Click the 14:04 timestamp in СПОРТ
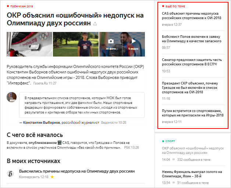The width and height of the screenshot is (231, 188). click(x=166, y=160)
